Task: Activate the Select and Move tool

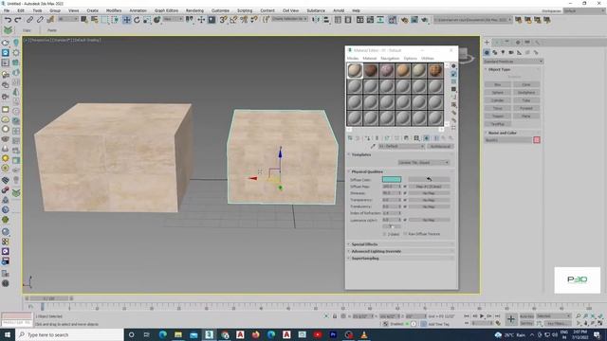Action: coord(126,19)
